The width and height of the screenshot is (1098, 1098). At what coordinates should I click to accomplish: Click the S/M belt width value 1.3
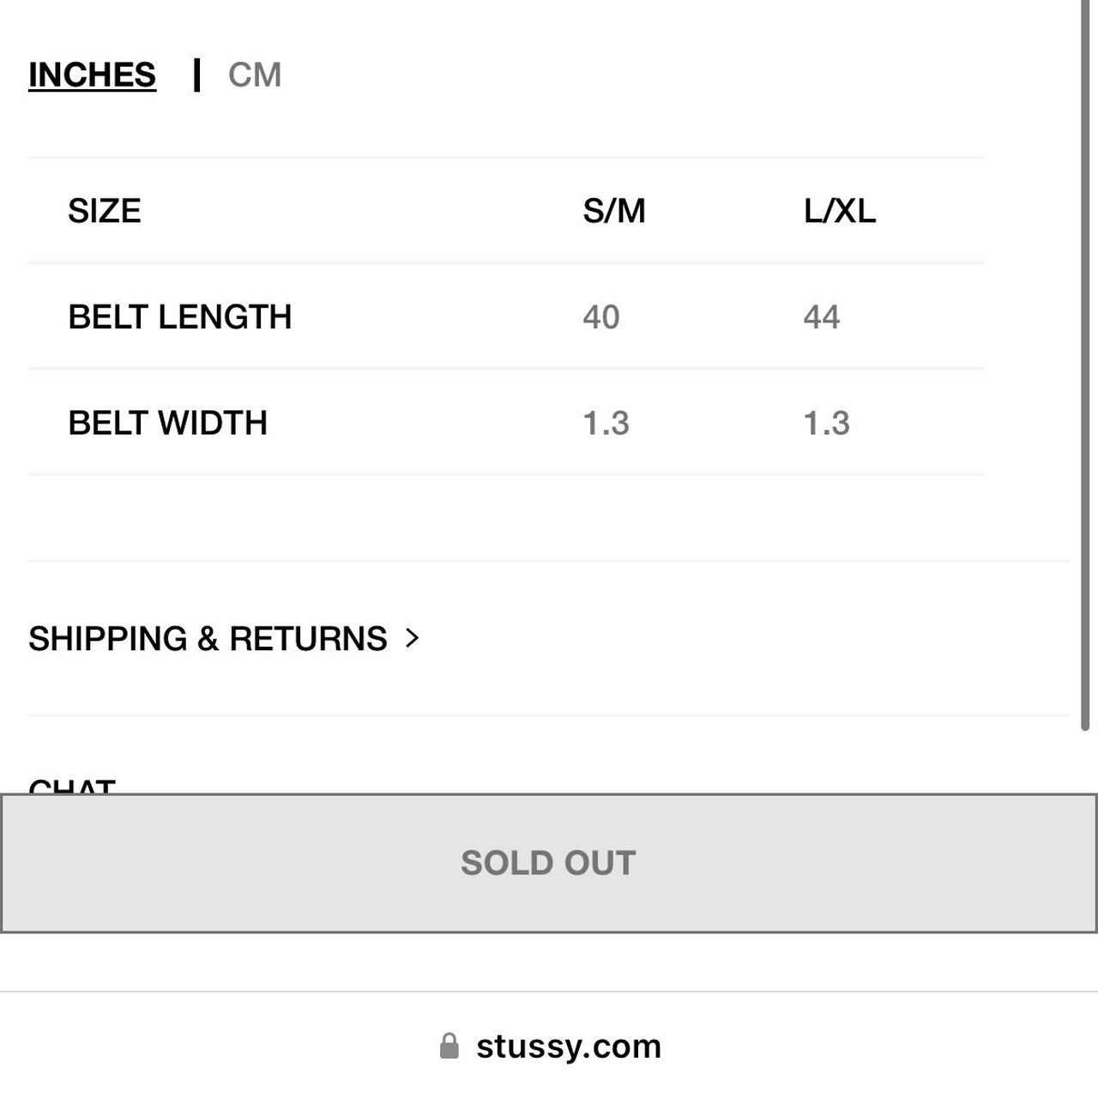click(606, 423)
